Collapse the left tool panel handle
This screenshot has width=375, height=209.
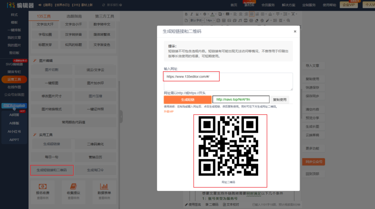[121, 116]
